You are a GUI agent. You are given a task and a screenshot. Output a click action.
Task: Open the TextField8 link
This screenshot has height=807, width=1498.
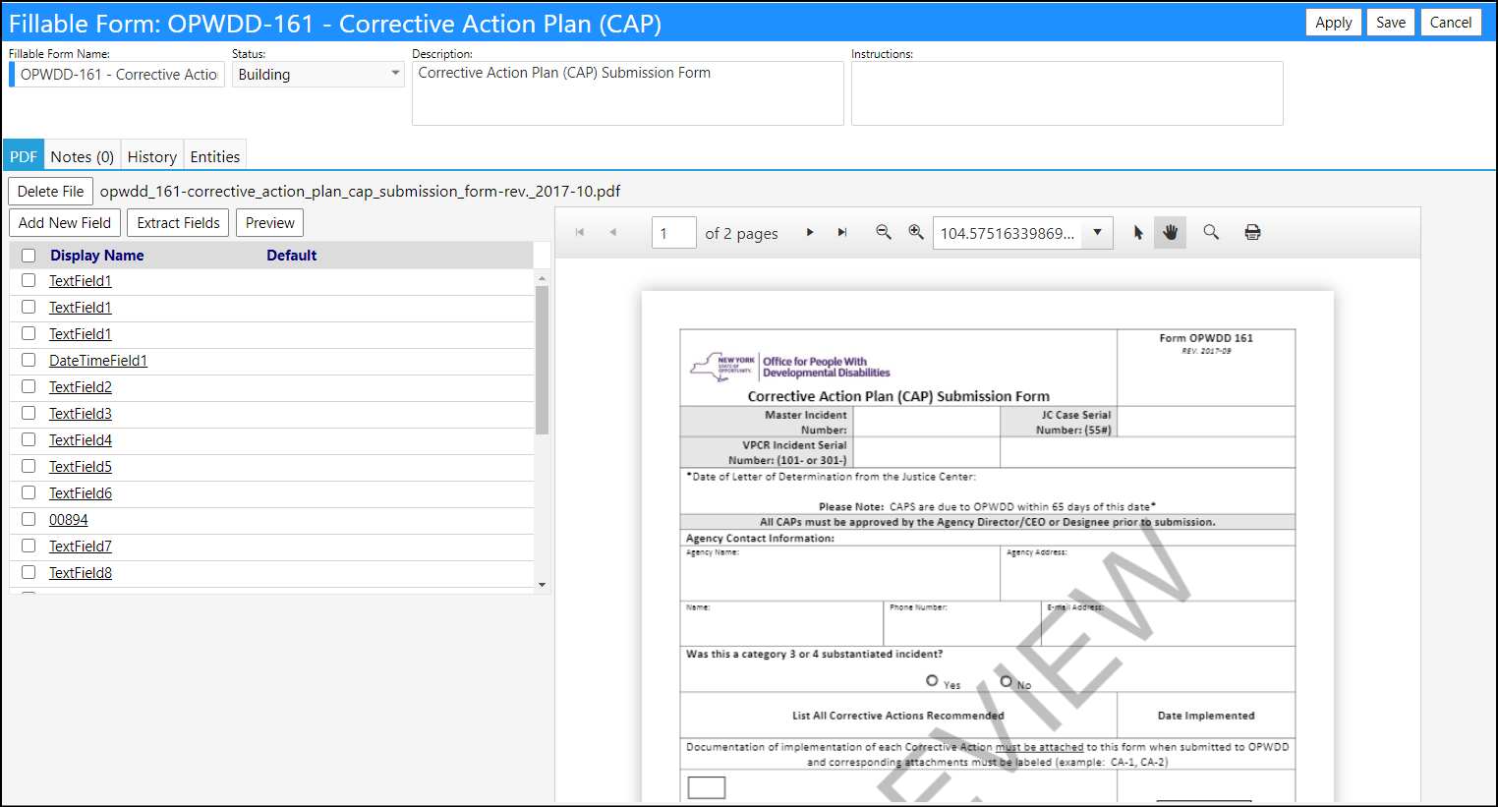[81, 573]
